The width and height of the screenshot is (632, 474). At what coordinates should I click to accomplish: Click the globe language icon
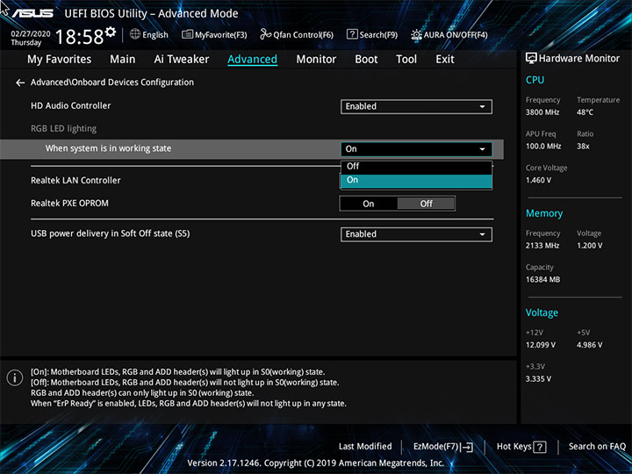tap(135, 34)
